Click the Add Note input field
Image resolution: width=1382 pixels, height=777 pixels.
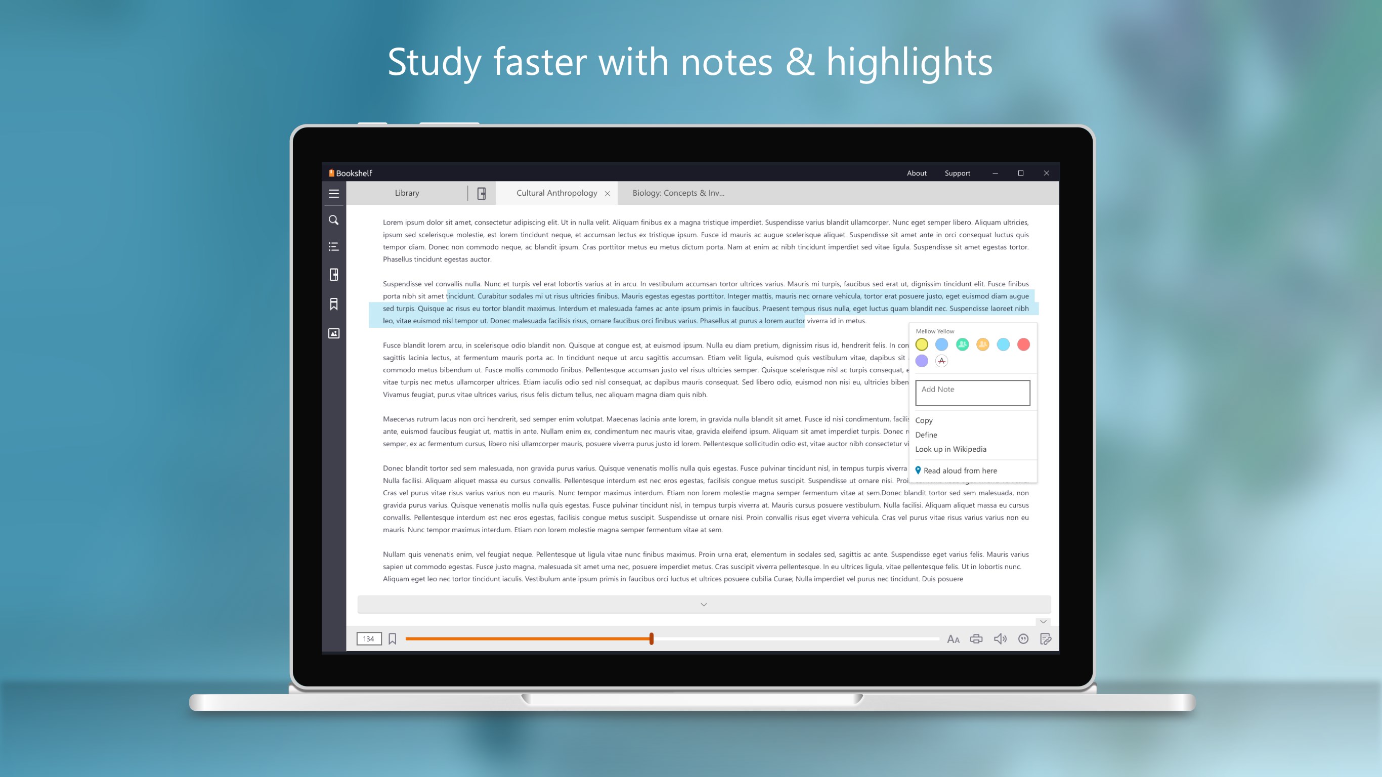coord(973,393)
